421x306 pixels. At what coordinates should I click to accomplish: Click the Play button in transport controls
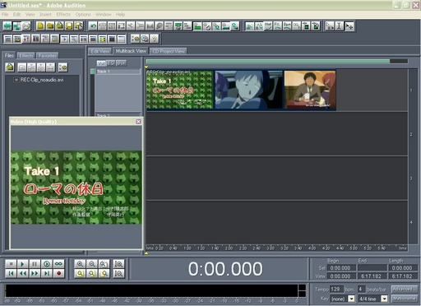22,264
